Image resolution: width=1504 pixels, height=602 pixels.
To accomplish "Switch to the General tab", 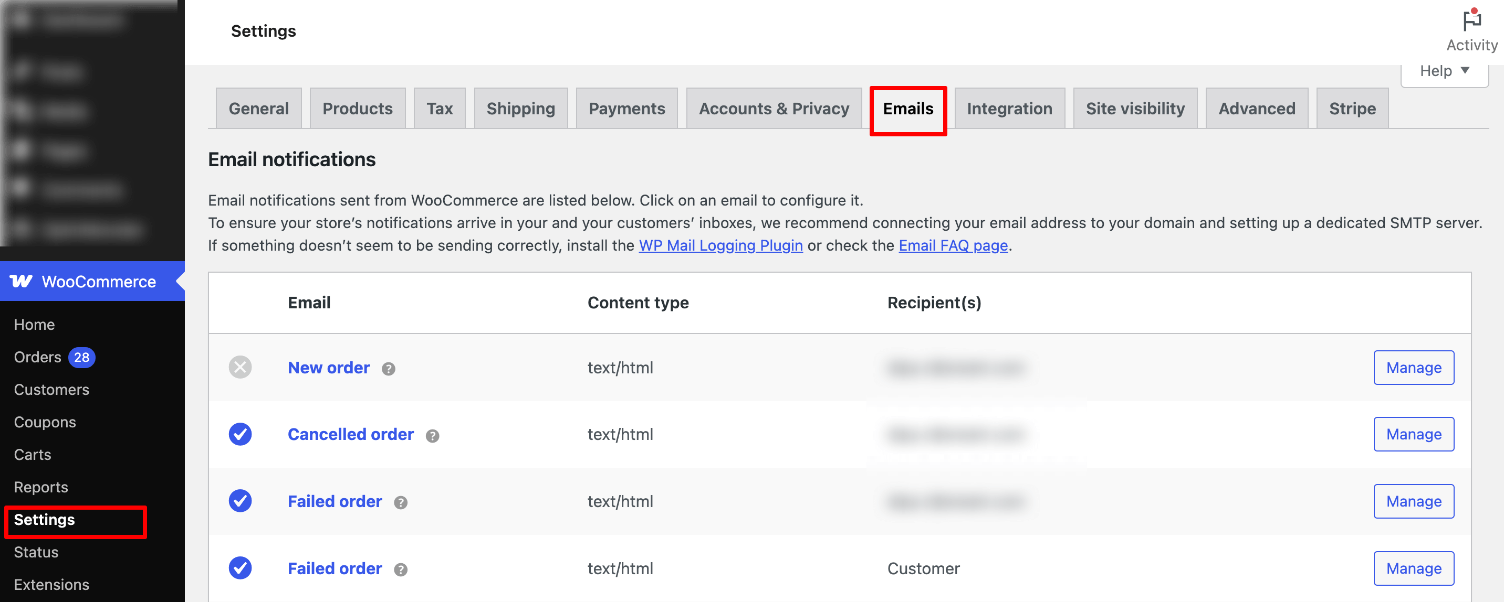I will pos(259,109).
